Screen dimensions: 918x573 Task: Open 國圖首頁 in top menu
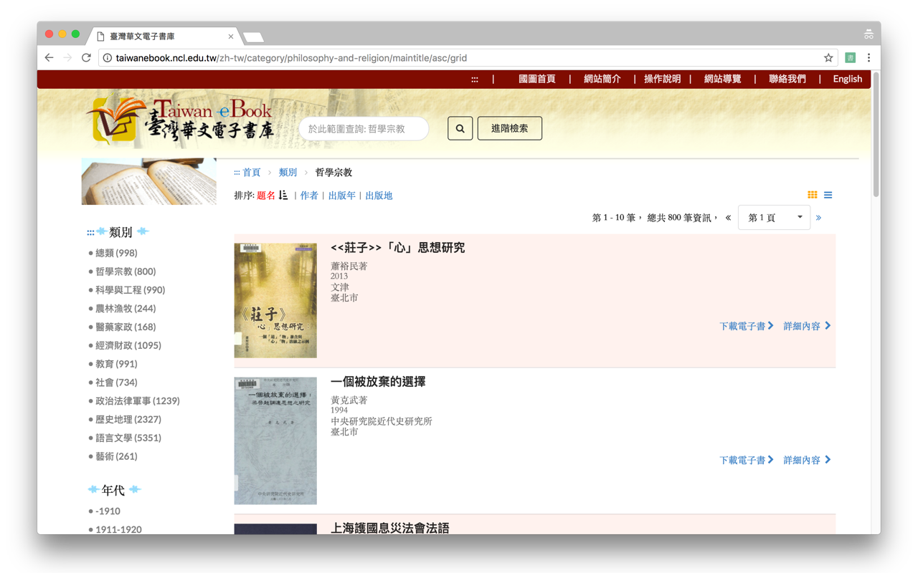click(x=536, y=80)
